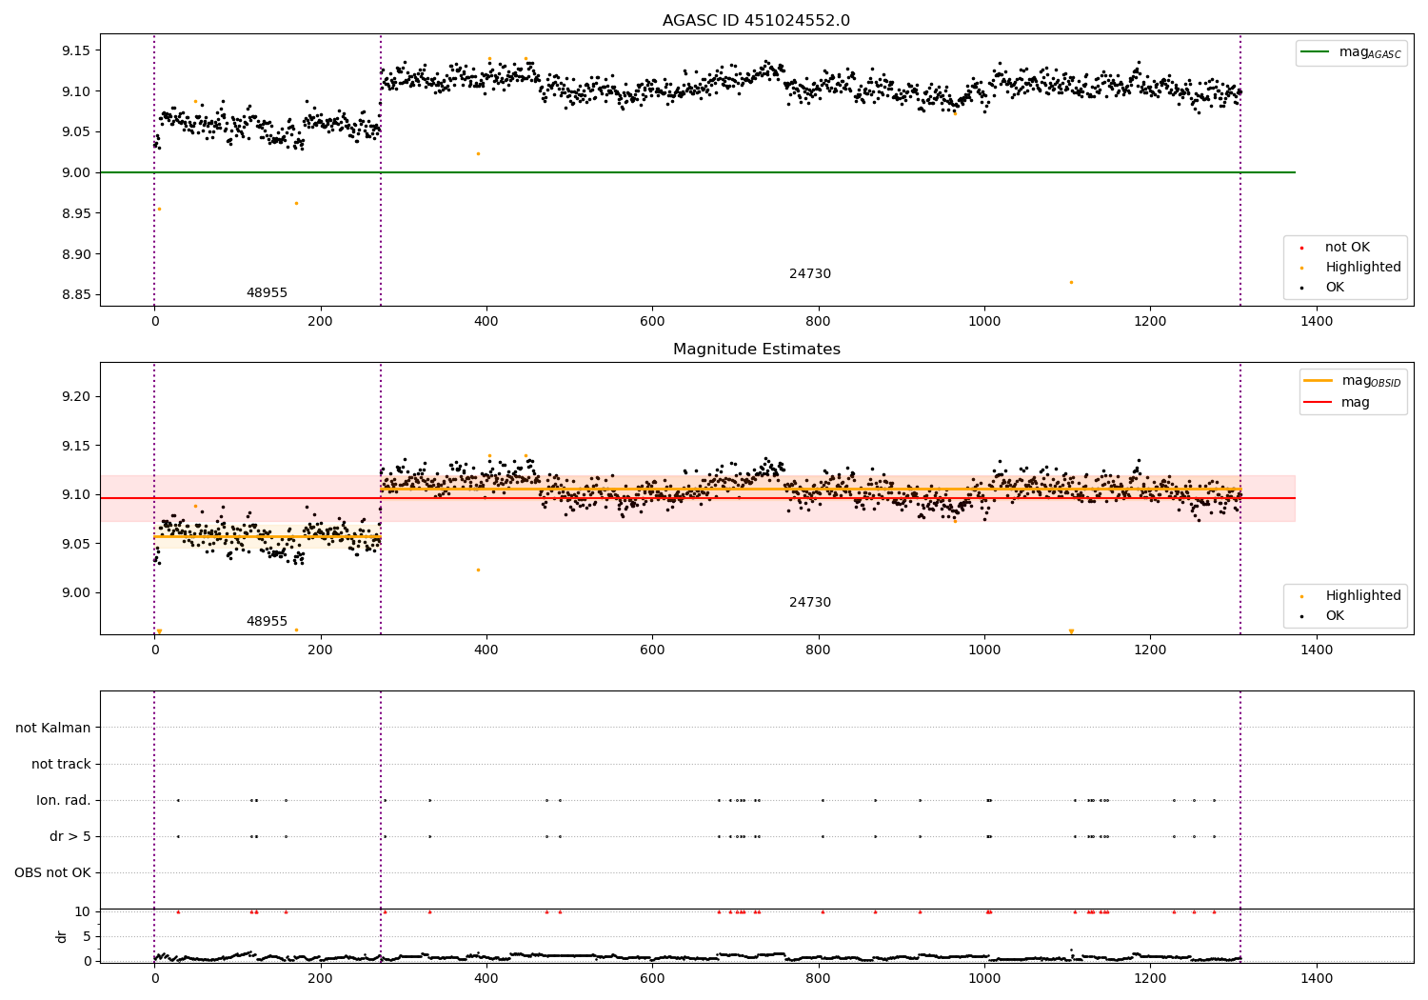This screenshot has width=1428, height=1000.
Task: Select the 'Ion. rad.' row label
Action: (64, 800)
